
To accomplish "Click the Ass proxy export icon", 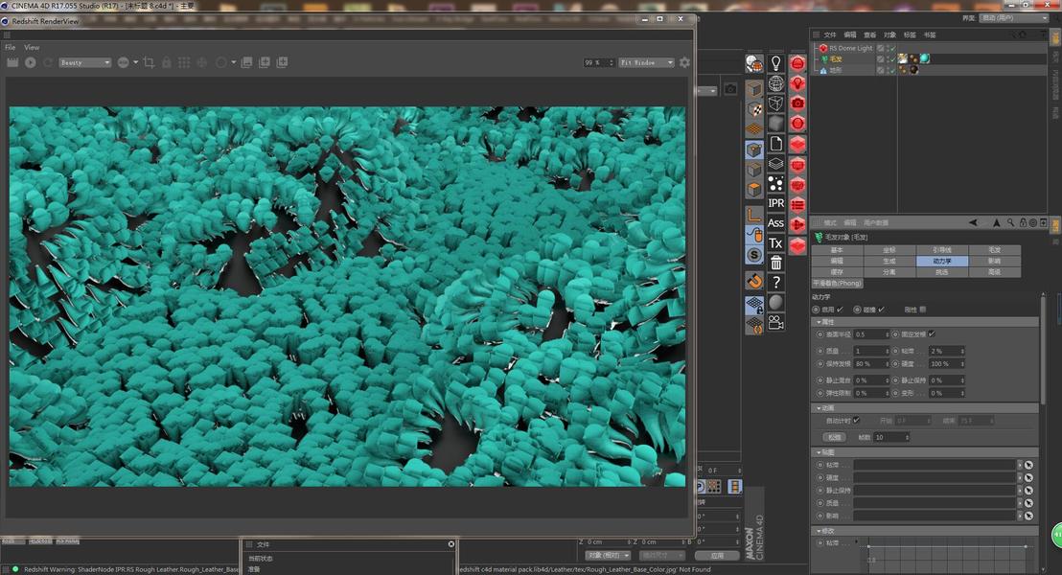I will click(776, 223).
